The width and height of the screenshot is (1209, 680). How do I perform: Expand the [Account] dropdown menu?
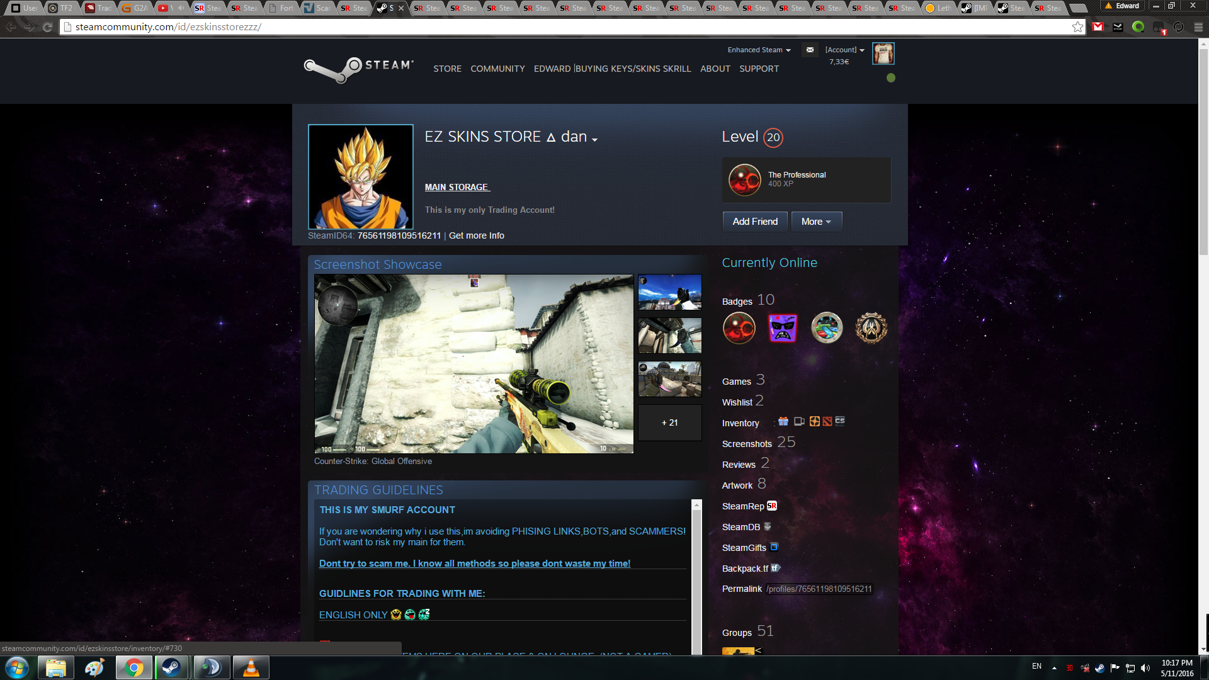pyautogui.click(x=844, y=50)
